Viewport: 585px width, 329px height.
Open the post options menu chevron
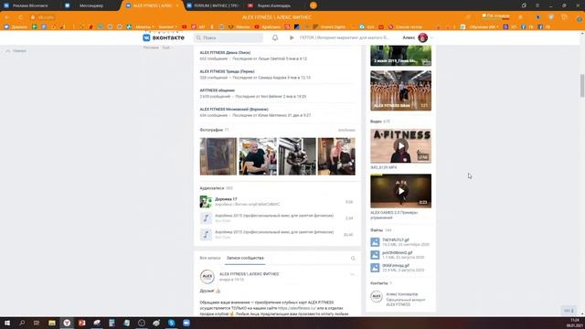point(352,274)
